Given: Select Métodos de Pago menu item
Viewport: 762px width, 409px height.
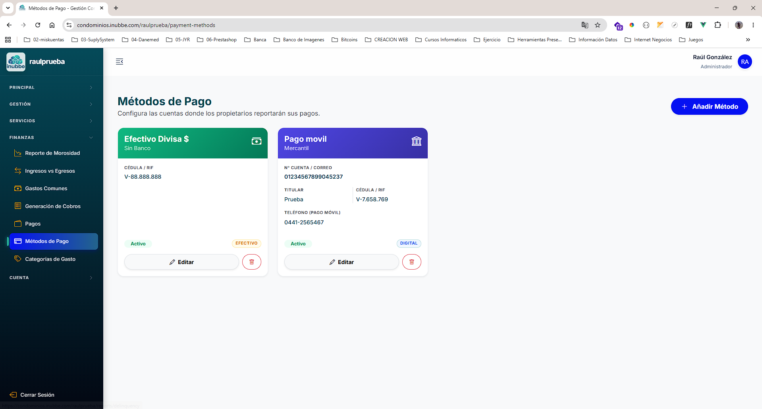Looking at the screenshot, I should [x=54, y=241].
